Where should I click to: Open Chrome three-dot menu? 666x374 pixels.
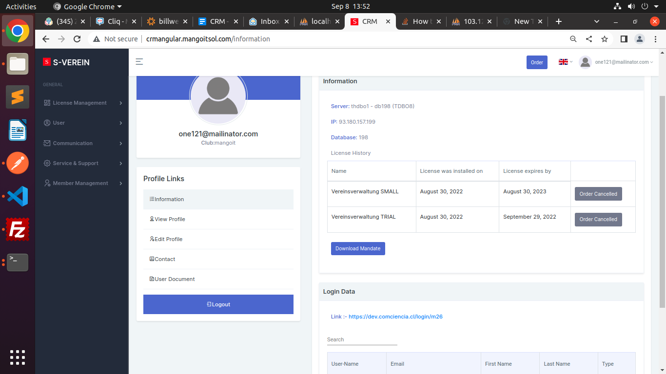click(655, 39)
